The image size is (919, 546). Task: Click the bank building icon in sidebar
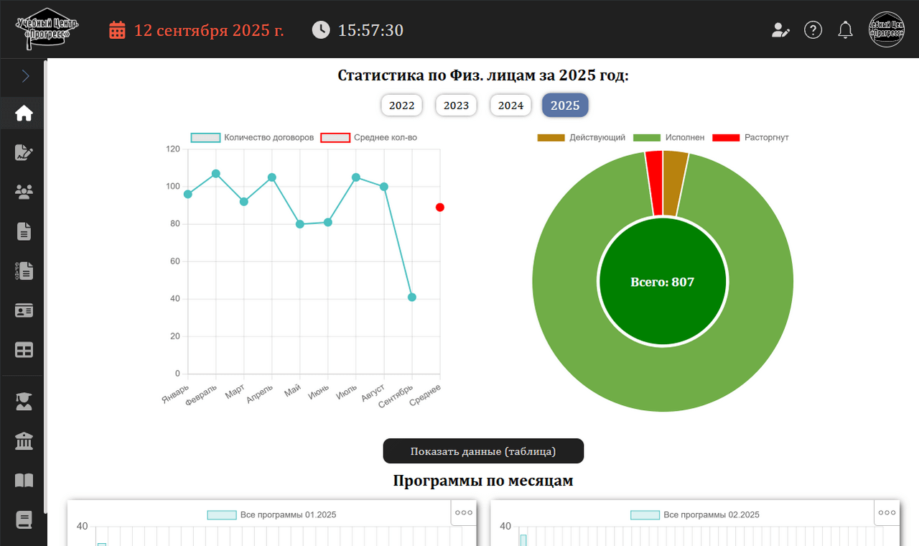coord(22,440)
